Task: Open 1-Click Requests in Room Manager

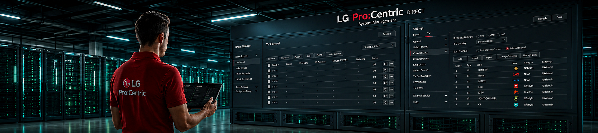Action: [x=243, y=74]
